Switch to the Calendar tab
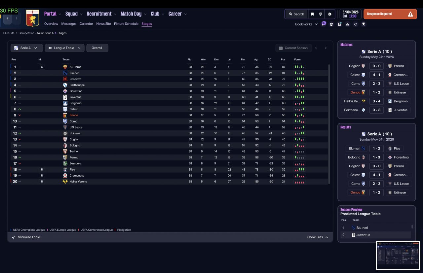The width and height of the screenshot is (423, 273). coord(86,24)
